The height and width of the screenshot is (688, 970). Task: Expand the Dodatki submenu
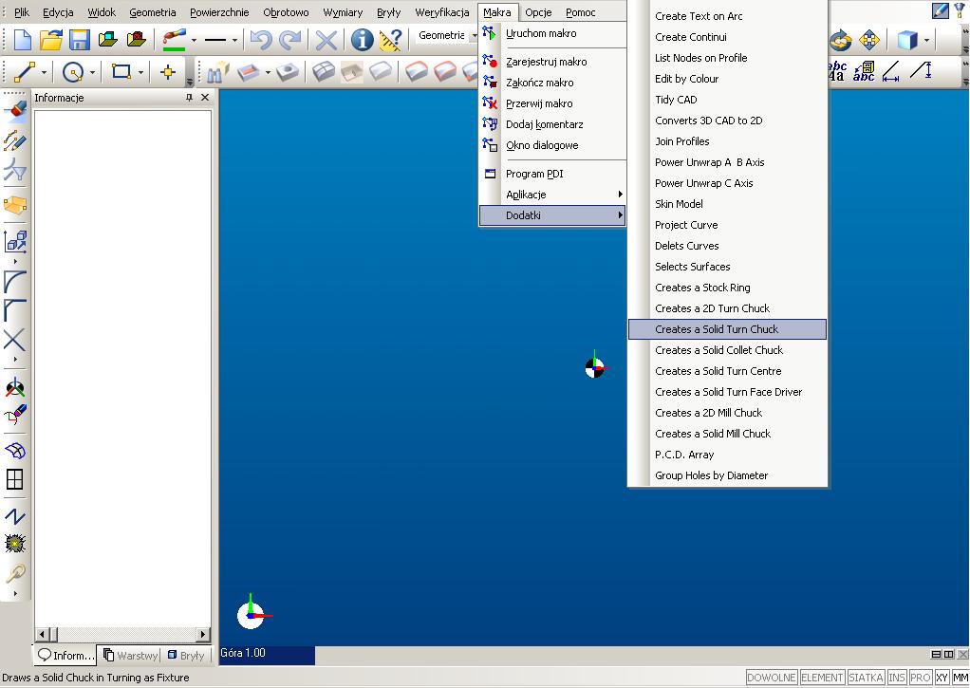pos(553,215)
